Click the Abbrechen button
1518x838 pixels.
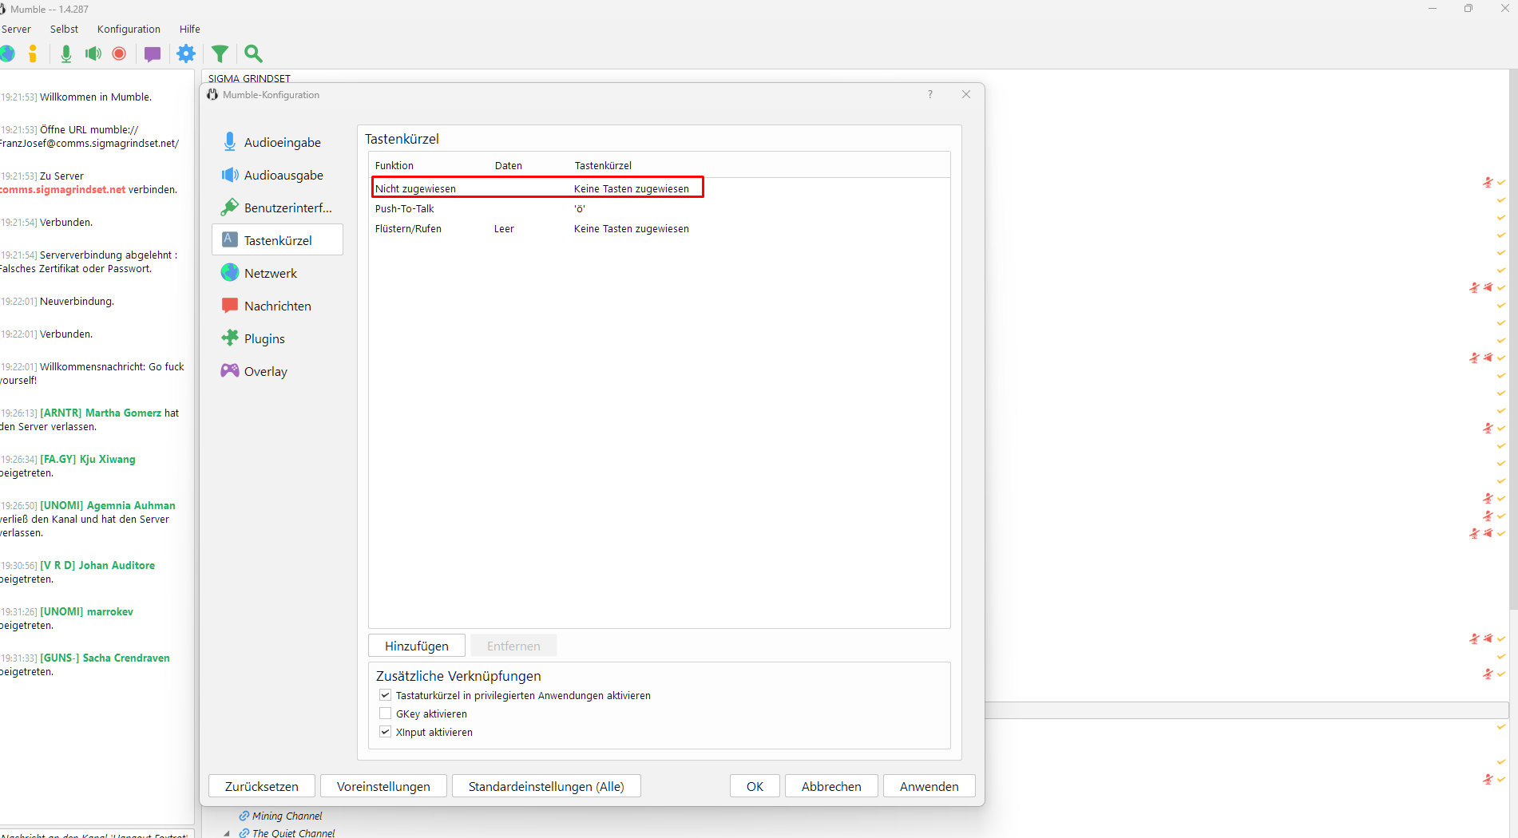point(831,786)
